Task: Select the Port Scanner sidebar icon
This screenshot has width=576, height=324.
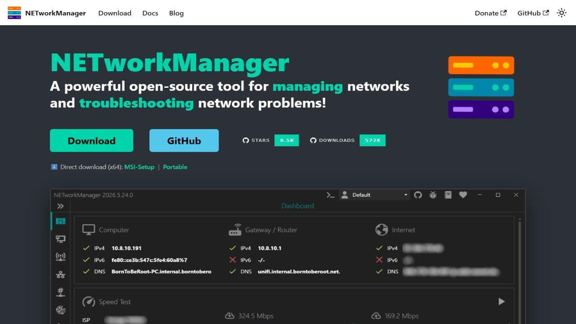Action: [60, 292]
